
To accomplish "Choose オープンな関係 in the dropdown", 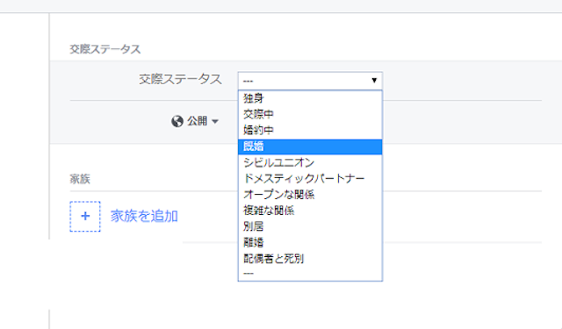I will [310, 195].
